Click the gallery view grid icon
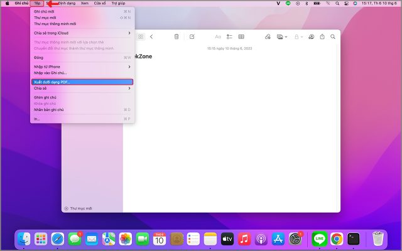 (141, 37)
